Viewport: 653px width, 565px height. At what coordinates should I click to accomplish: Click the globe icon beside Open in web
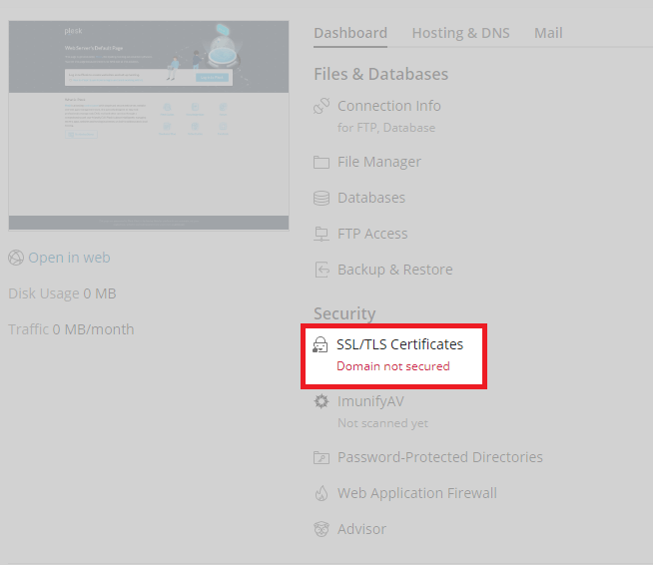[x=16, y=258]
